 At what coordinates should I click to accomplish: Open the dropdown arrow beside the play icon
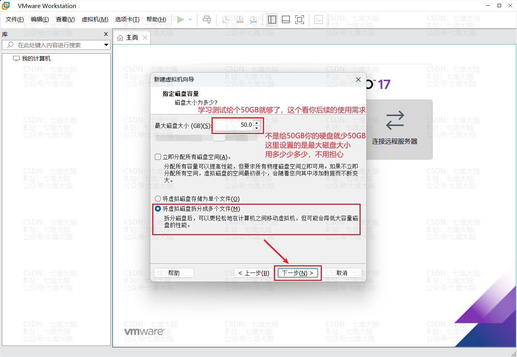(190, 19)
